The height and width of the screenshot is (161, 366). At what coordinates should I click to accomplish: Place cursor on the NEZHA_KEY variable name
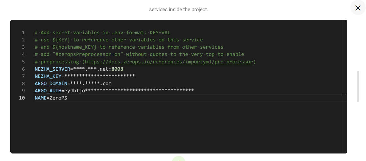(48, 76)
